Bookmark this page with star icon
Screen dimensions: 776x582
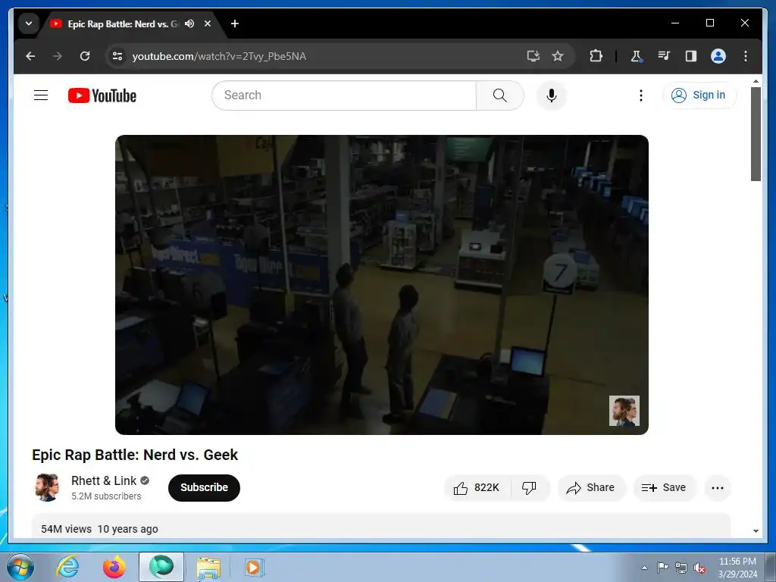(558, 56)
